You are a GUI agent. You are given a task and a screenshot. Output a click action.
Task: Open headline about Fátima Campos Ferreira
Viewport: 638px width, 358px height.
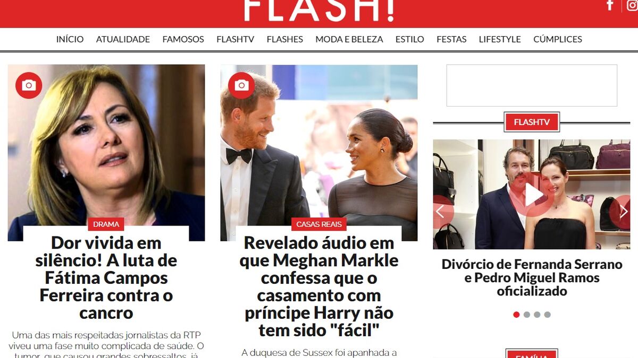click(x=106, y=278)
